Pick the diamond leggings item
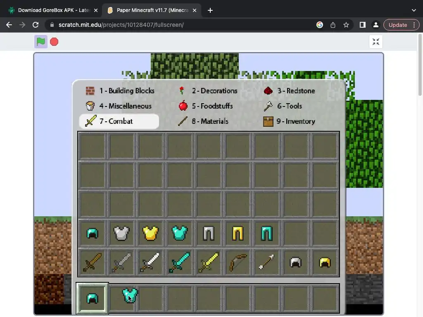This screenshot has height=317, width=423. point(267,233)
